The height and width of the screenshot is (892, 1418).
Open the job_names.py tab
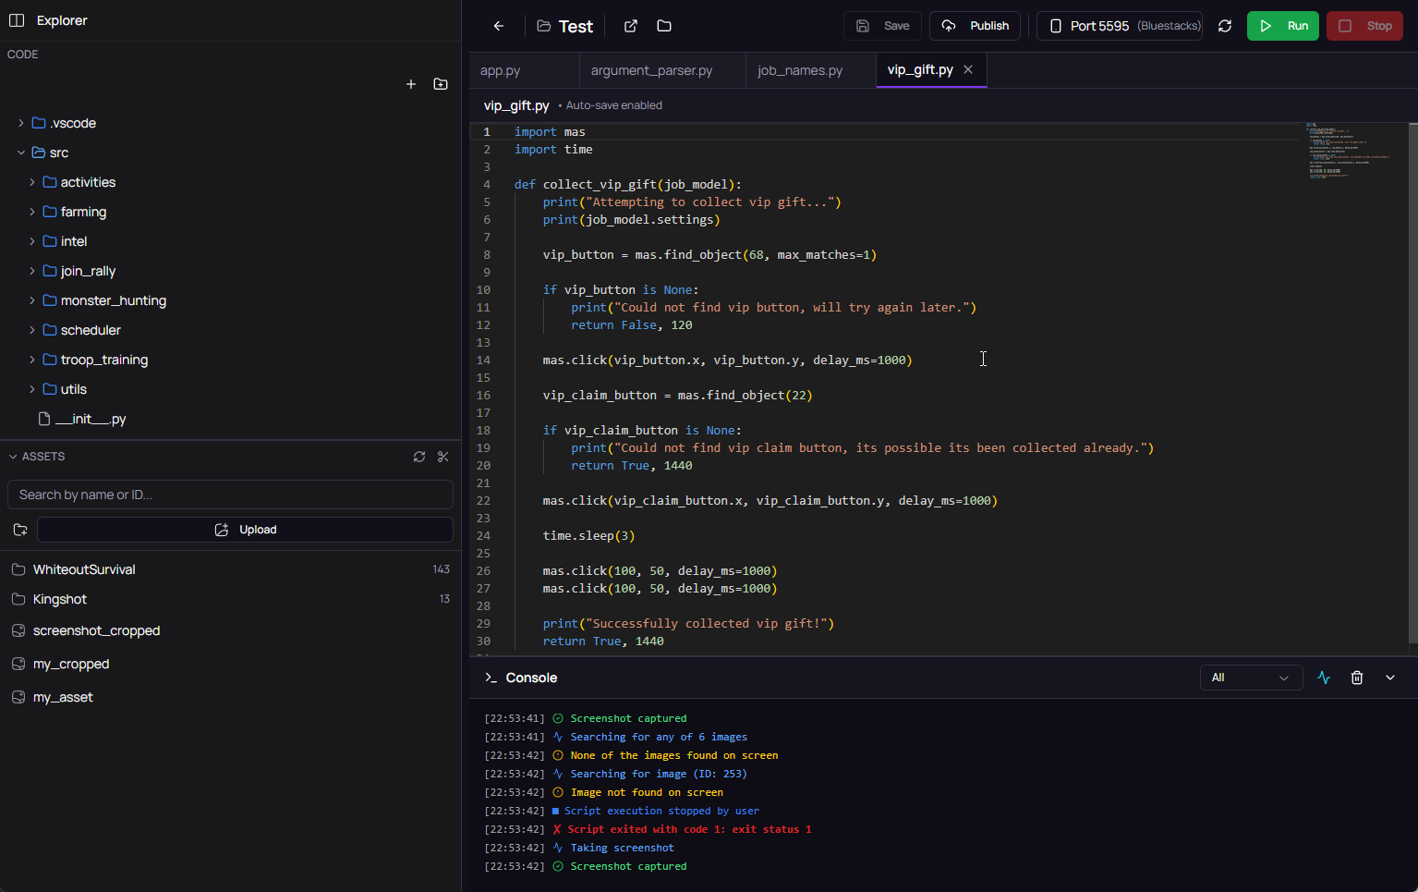pyautogui.click(x=800, y=70)
